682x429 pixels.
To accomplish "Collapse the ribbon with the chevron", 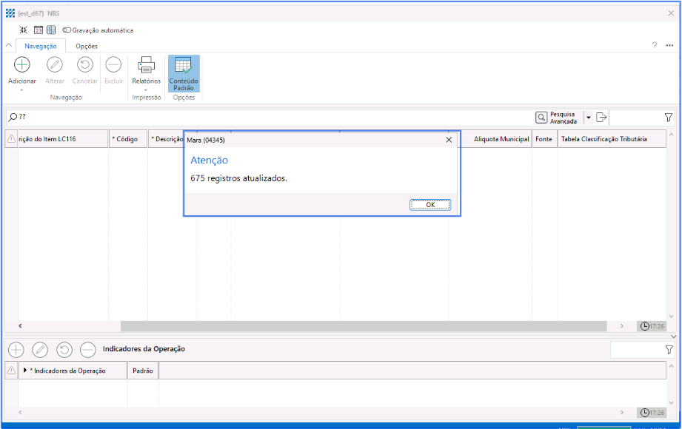I will (x=9, y=46).
